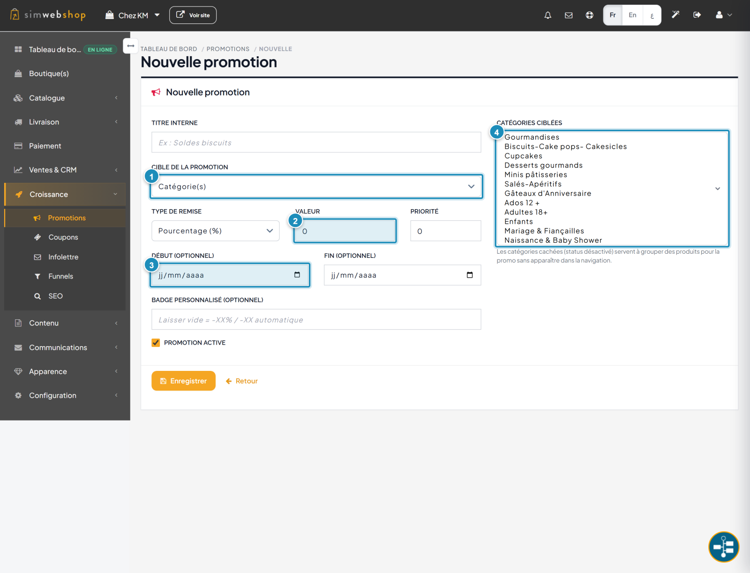Open the user account menu icon
Image resolution: width=750 pixels, height=573 pixels.
(723, 15)
